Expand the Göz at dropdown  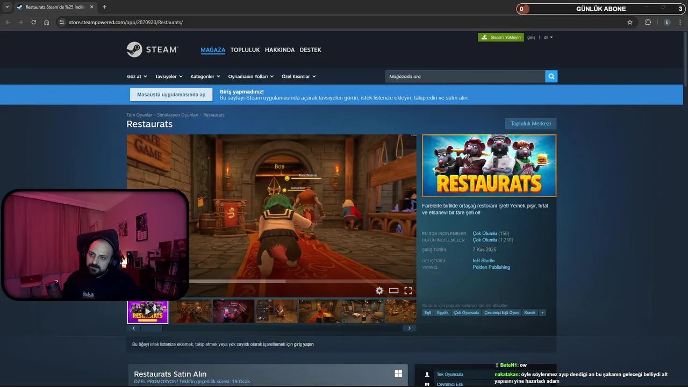coord(137,76)
